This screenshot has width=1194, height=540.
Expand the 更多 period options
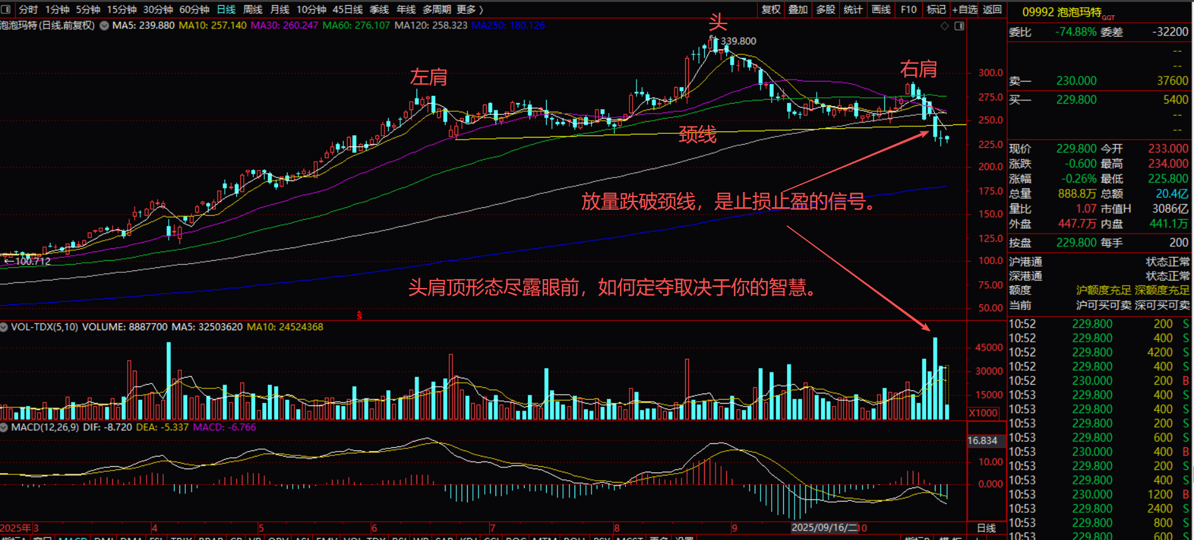470,9
